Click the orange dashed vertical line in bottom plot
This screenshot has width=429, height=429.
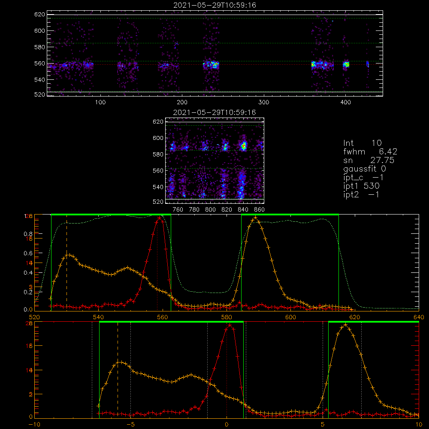coord(118,369)
